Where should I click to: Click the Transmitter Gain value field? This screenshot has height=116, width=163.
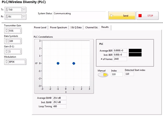tap(15, 31)
